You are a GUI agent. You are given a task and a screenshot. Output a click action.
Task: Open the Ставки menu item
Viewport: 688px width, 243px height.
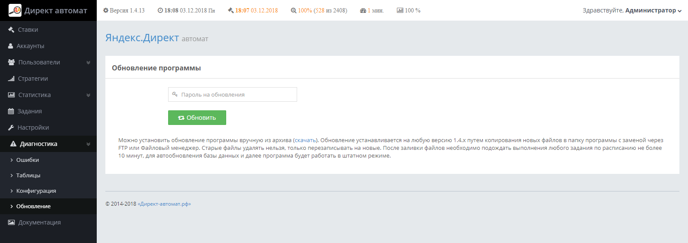click(28, 30)
